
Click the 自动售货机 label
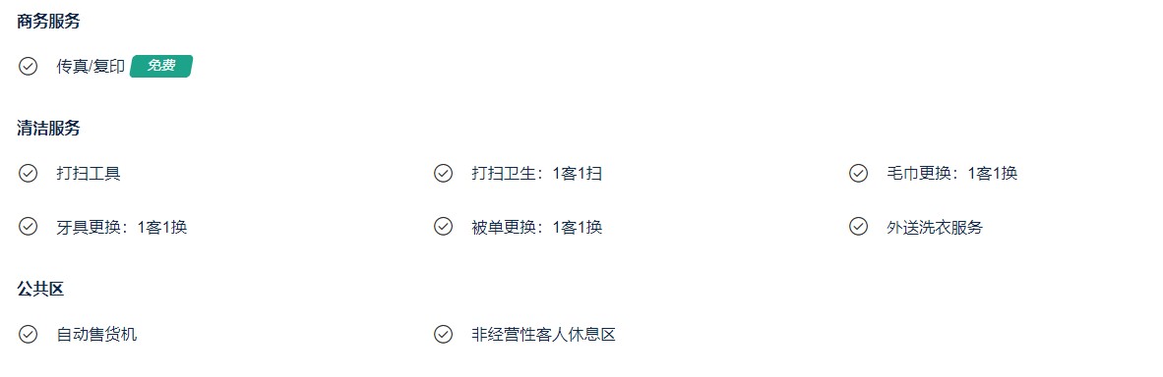[96, 334]
